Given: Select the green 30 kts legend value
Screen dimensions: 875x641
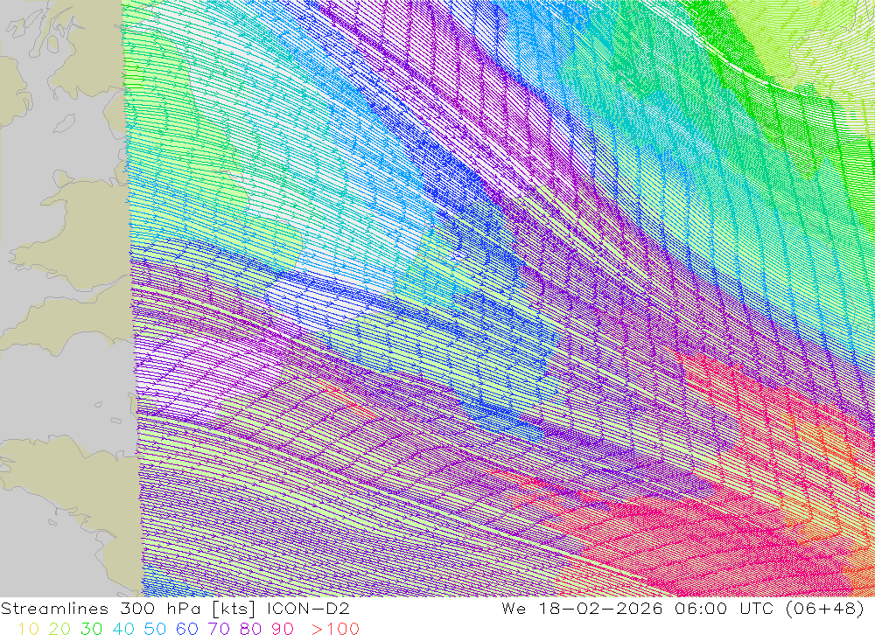Looking at the screenshot, I should (92, 630).
